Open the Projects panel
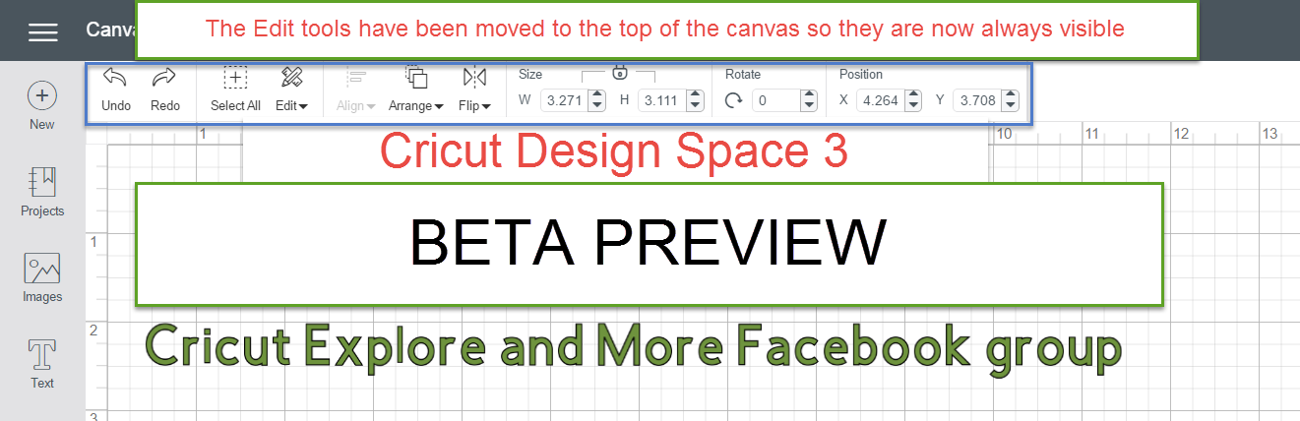The width and height of the screenshot is (1300, 421). 42,192
